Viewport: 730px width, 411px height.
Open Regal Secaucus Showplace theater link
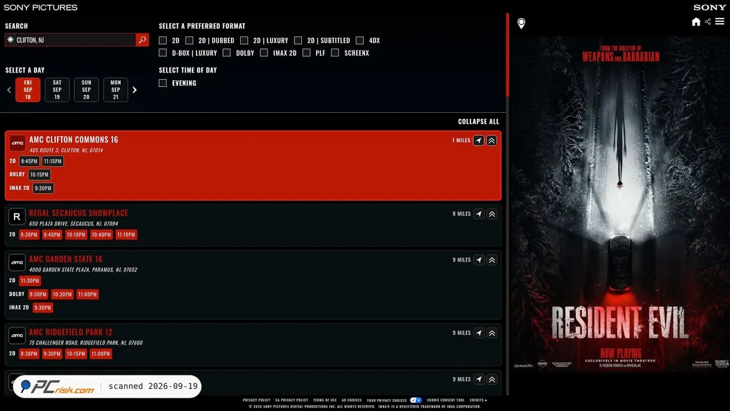click(78, 213)
